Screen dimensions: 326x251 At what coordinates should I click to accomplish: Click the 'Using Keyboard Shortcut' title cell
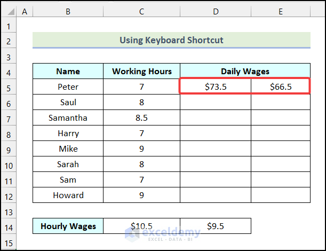pyautogui.click(x=171, y=40)
